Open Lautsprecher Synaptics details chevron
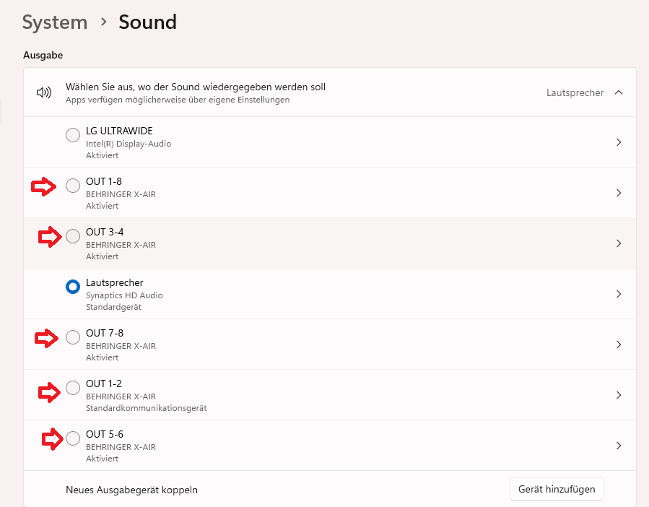This screenshot has height=507, width=649. click(619, 294)
